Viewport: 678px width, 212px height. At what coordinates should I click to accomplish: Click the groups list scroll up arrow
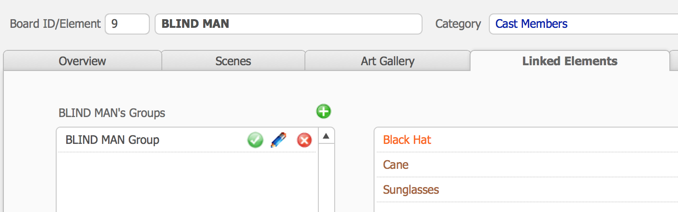click(x=326, y=136)
